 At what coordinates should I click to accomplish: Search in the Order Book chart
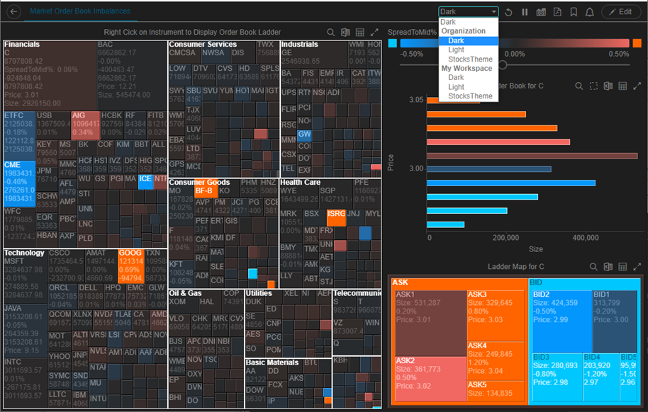pyautogui.click(x=579, y=86)
